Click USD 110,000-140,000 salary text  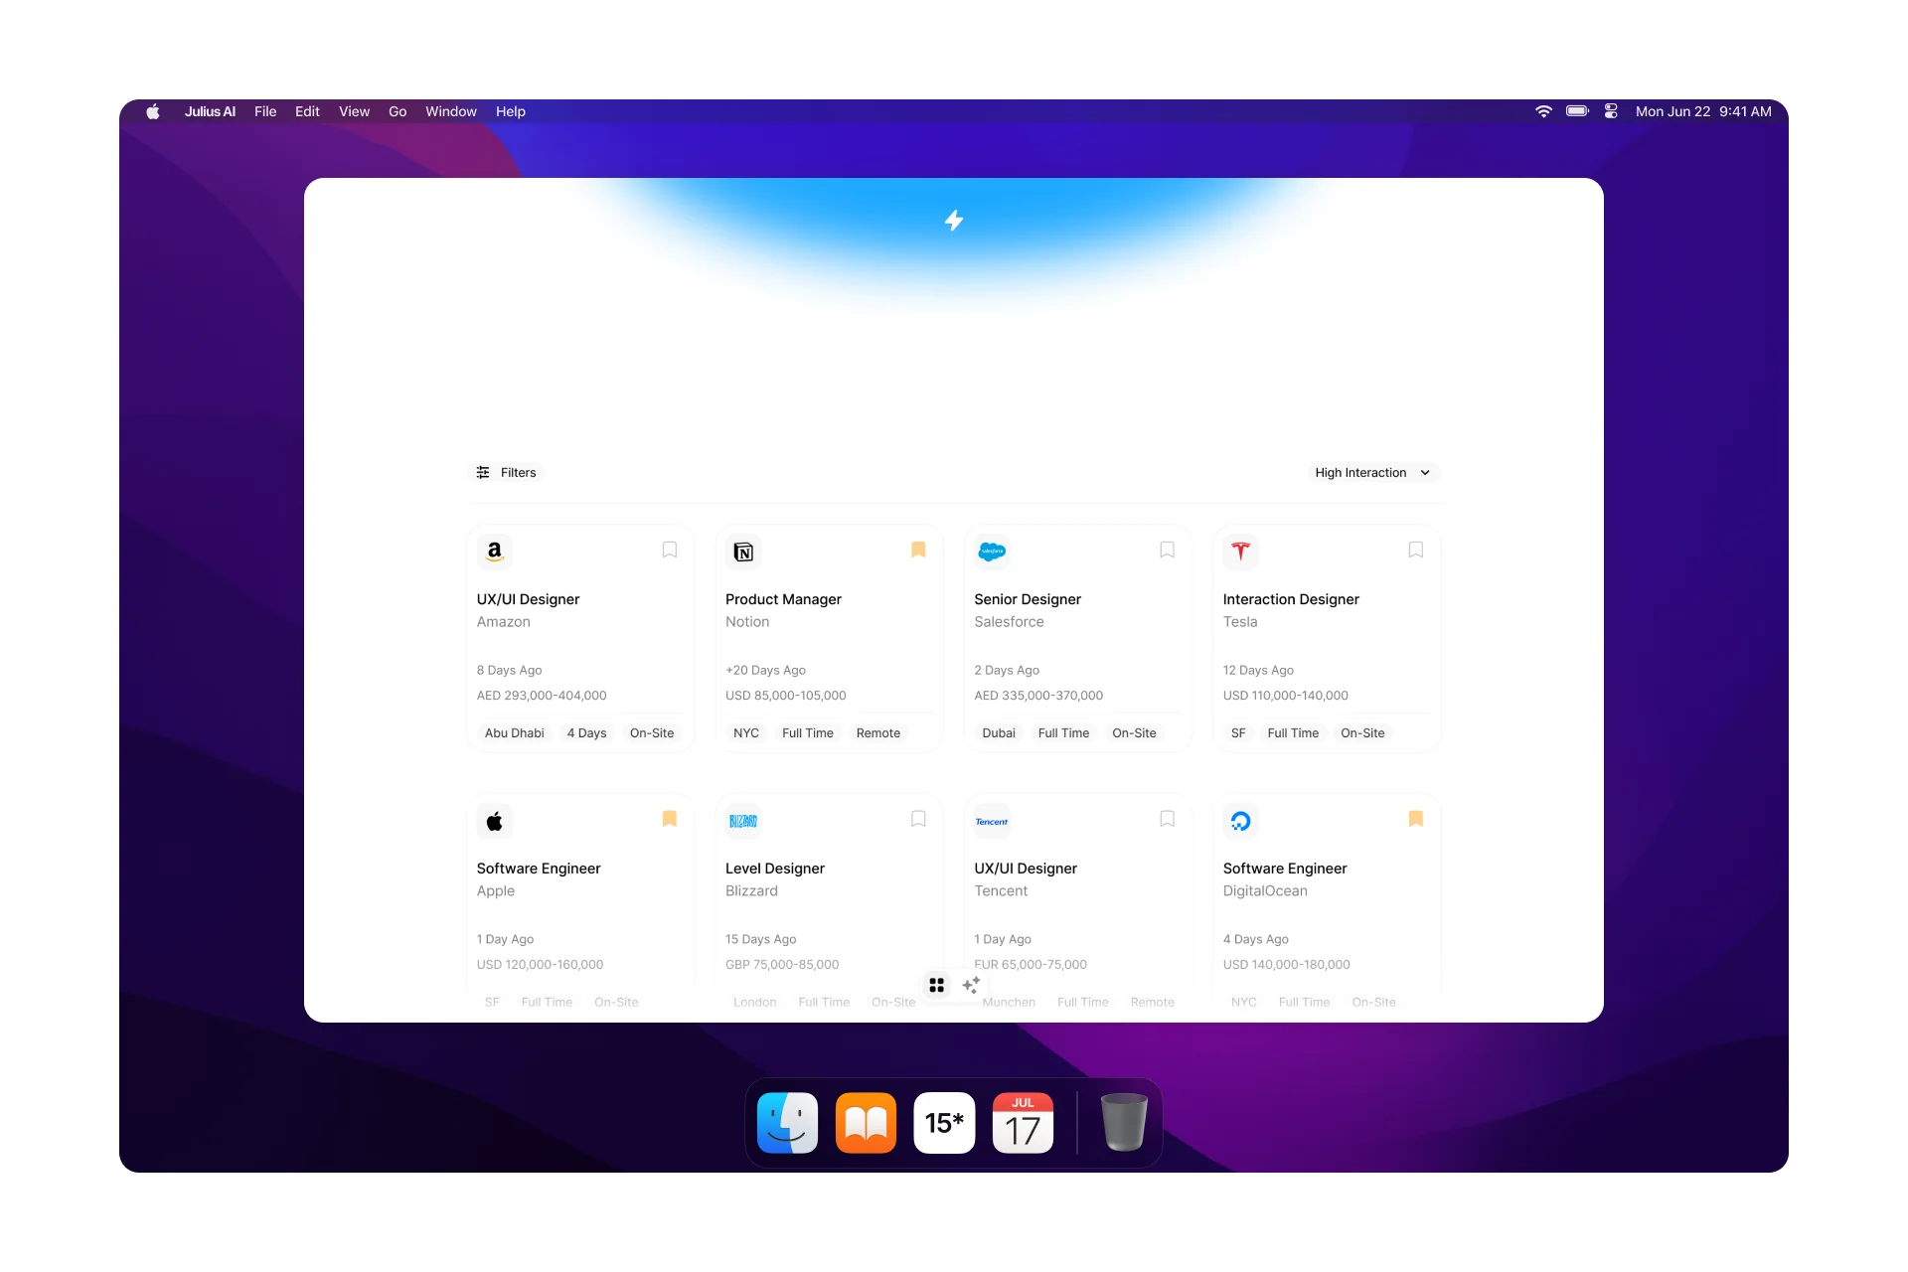click(1286, 696)
